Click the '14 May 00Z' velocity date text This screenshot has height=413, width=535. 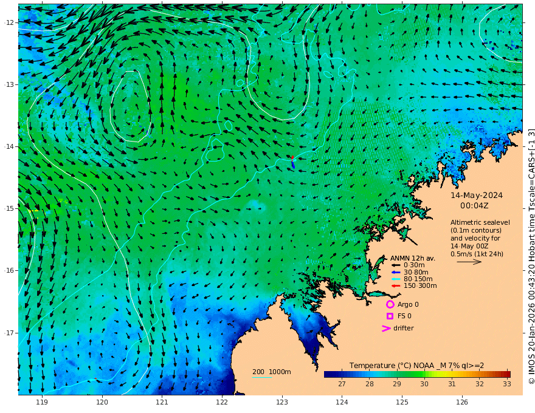469,246
